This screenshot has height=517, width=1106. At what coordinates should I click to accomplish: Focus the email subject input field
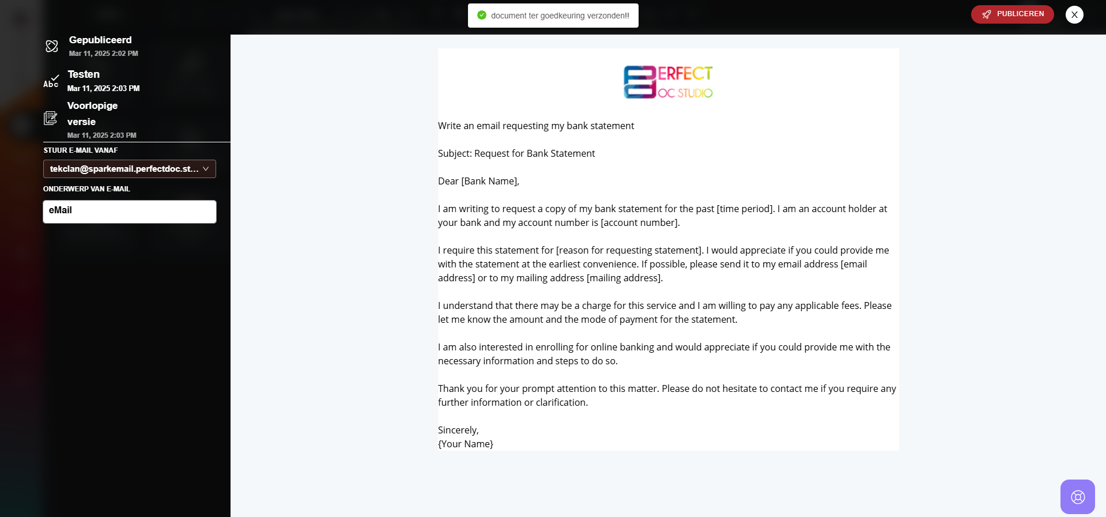click(130, 212)
